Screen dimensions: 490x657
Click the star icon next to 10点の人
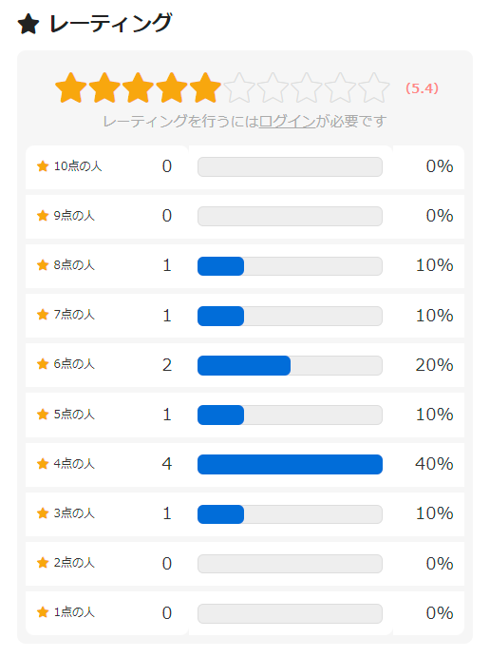click(43, 166)
